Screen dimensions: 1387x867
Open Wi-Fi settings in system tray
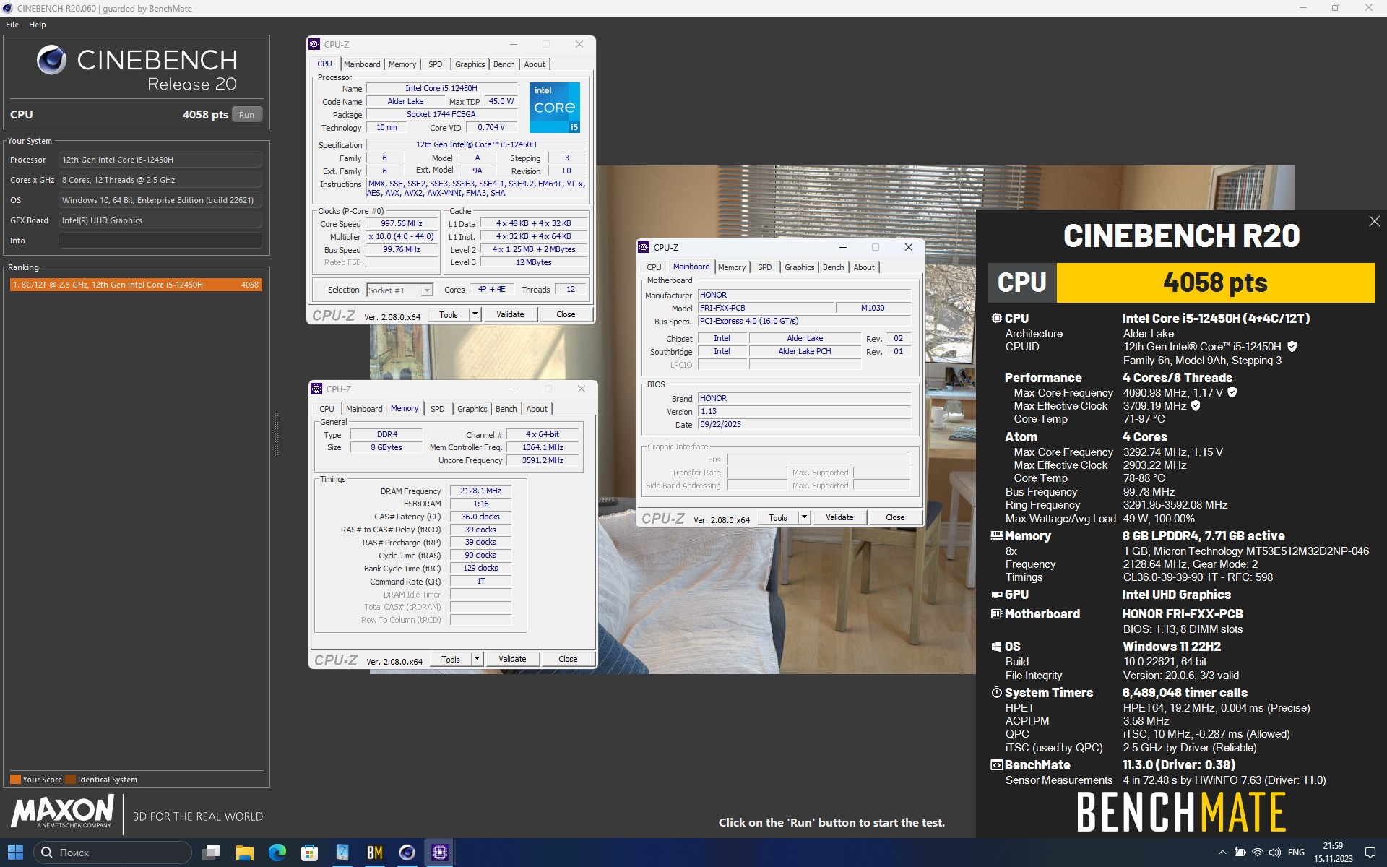[1258, 853]
